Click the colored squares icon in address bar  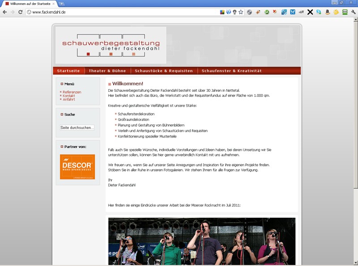(222, 12)
